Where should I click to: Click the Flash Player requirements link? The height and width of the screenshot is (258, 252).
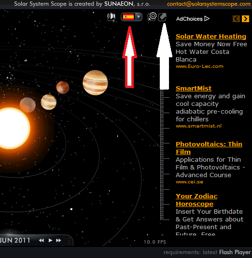pyautogui.click(x=235, y=252)
